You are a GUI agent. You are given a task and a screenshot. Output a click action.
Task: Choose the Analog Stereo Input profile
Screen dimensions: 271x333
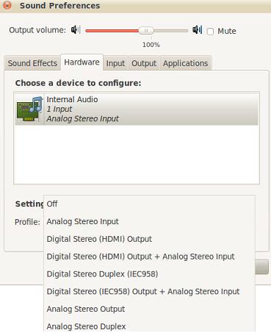149,221
